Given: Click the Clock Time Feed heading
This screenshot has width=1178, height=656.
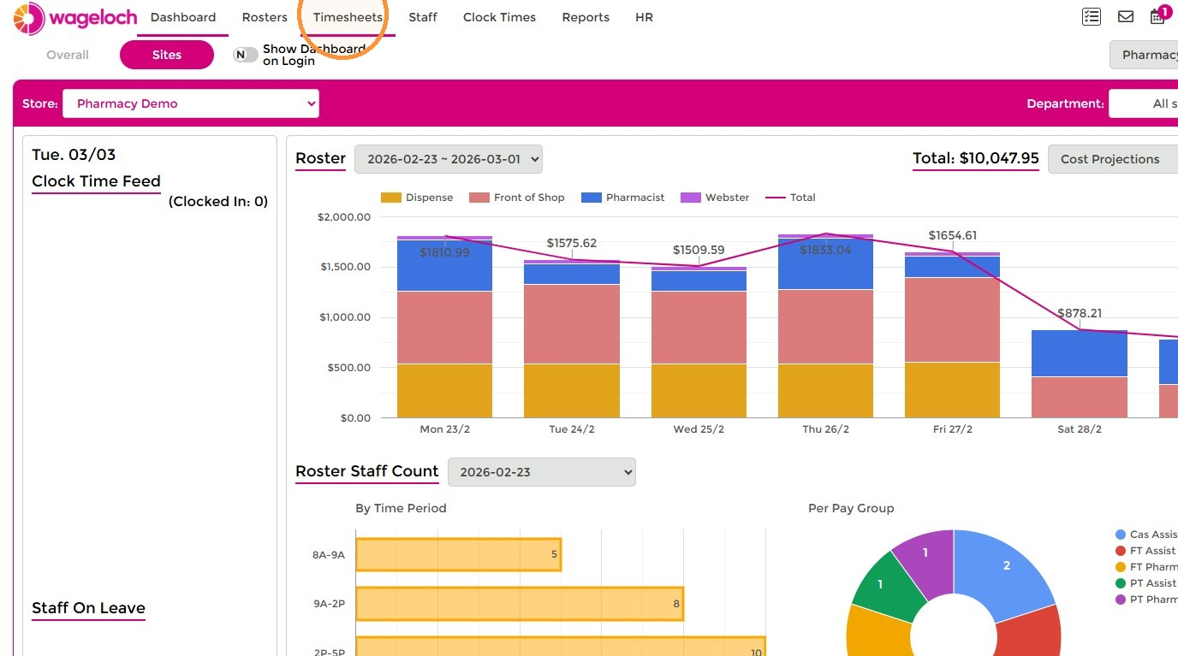Looking at the screenshot, I should pos(96,181).
